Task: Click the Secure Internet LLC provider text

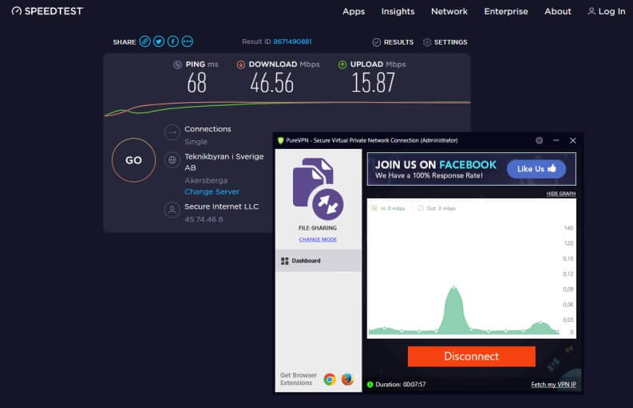Action: tap(222, 206)
